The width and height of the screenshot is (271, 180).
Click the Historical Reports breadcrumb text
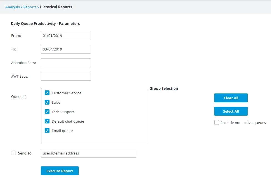[x=56, y=7]
